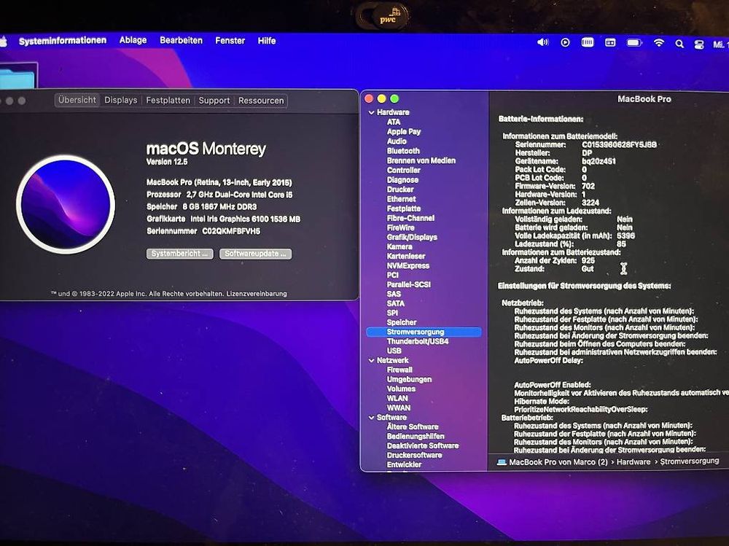
Task: Switch to the Übersicht tab
Action: [77, 100]
